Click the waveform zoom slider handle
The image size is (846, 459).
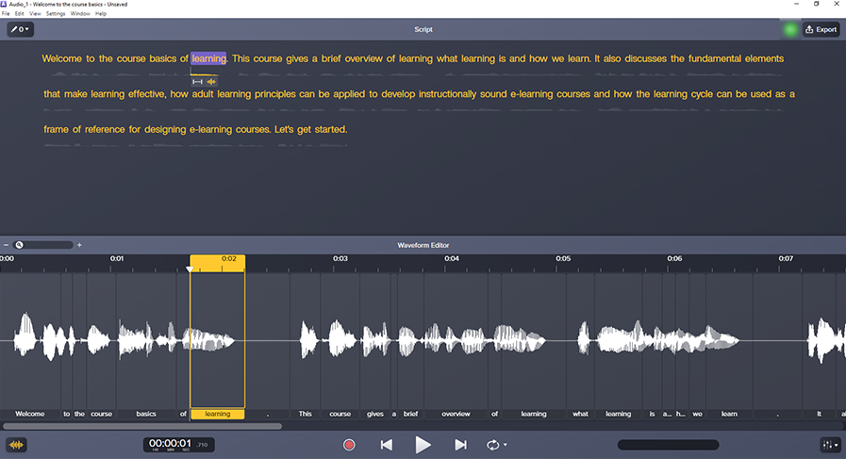[x=19, y=245]
